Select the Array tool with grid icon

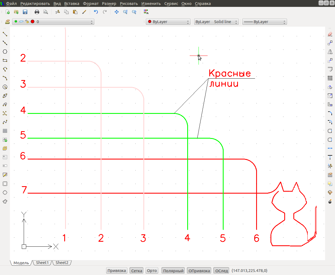click(330, 78)
